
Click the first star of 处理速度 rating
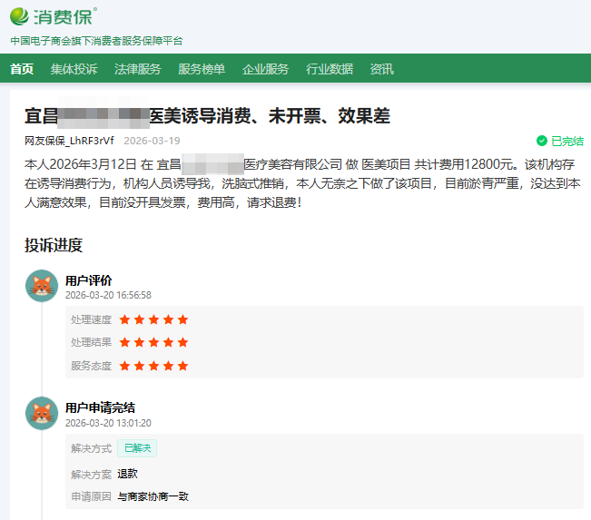(x=125, y=319)
